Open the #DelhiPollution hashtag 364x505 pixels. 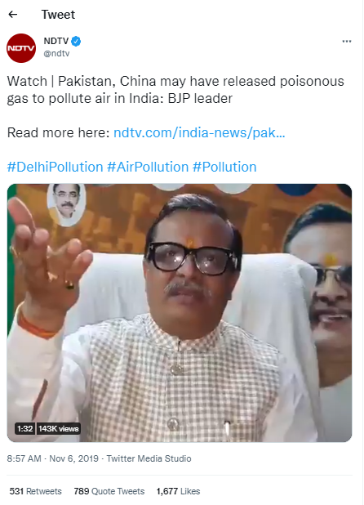(55, 168)
